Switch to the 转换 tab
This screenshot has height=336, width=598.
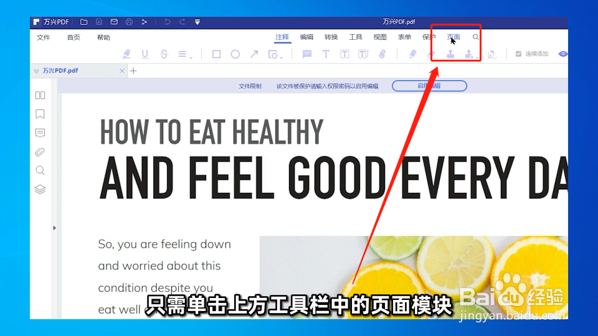(331, 37)
